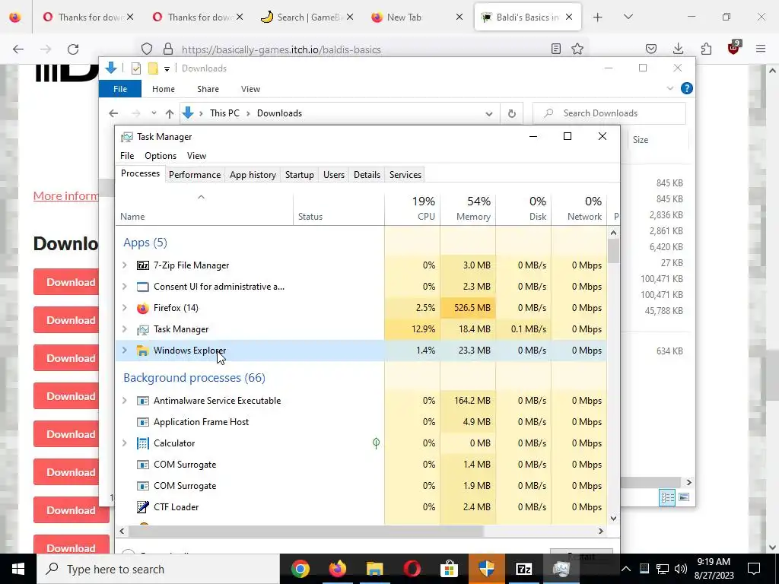This screenshot has width=779, height=584.
Task: Open the Firefox downloads panel icon
Action: 678,49
